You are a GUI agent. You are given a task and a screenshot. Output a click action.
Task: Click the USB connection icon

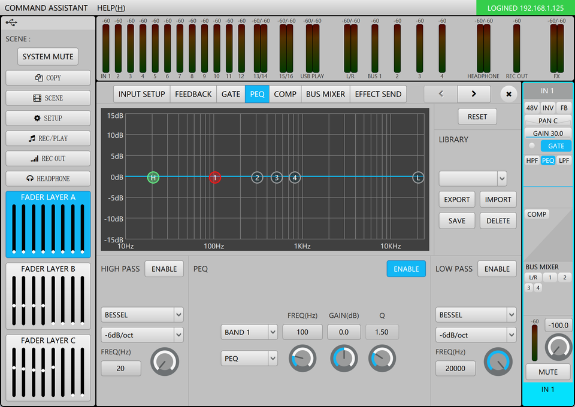coord(11,22)
